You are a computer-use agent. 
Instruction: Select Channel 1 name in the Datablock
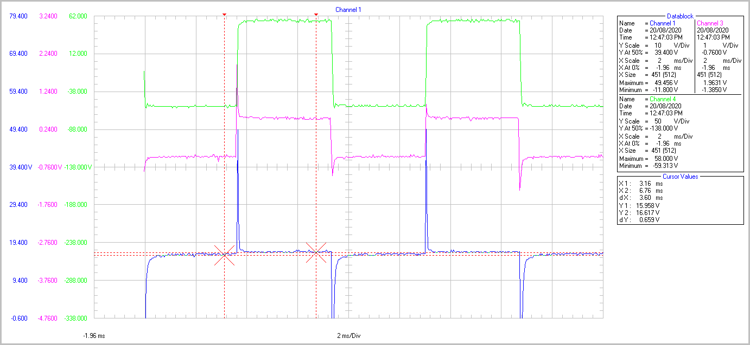point(663,23)
